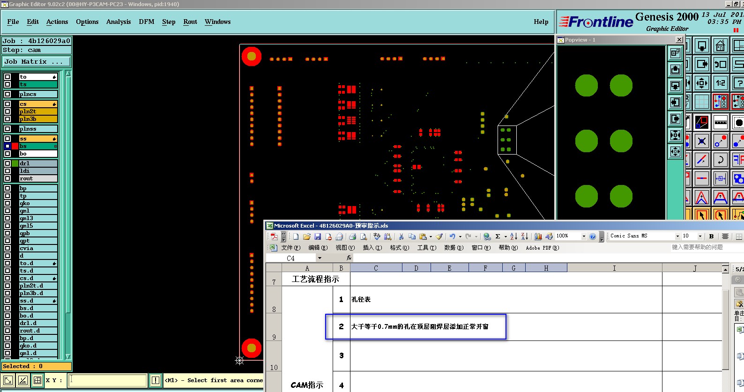Toggle visibility checkbox for layer 'drl'
The width and height of the screenshot is (744, 392).
point(7,163)
